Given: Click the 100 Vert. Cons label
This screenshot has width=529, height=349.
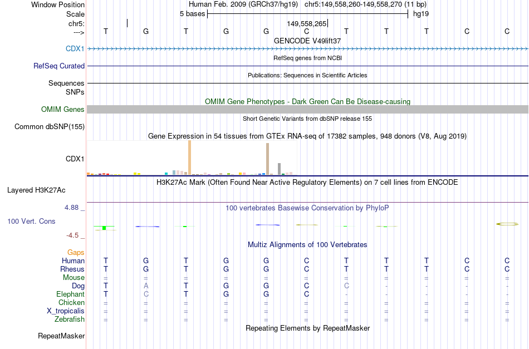Looking at the screenshot, I should coord(31,221).
